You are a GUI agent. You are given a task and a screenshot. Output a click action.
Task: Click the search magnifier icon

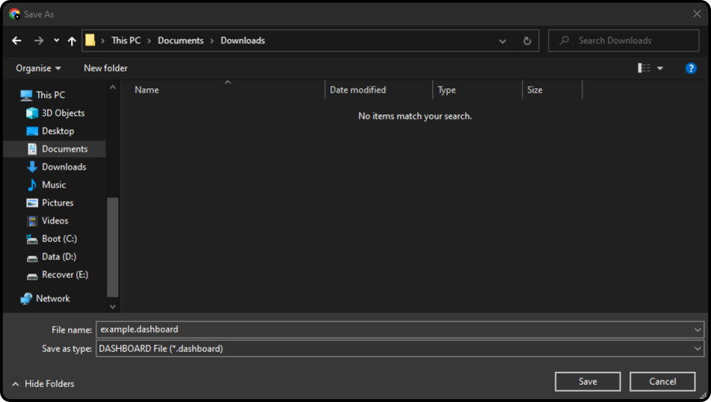(x=564, y=40)
